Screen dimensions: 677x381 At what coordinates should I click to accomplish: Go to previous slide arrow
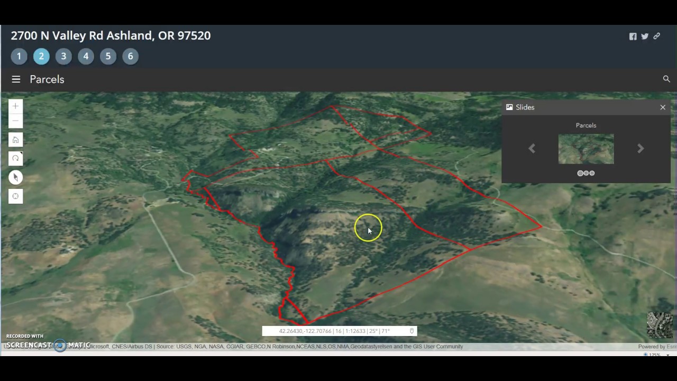pyautogui.click(x=532, y=149)
